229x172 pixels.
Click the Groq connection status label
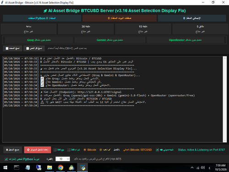(39, 40)
